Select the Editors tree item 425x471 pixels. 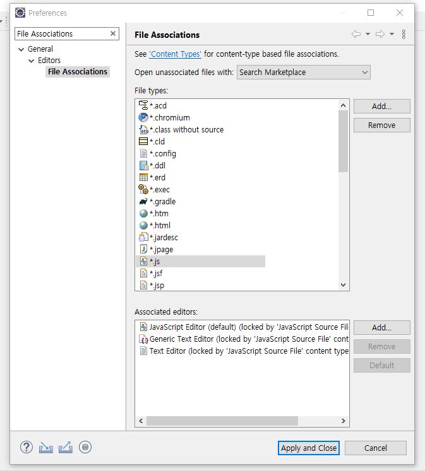coord(49,61)
